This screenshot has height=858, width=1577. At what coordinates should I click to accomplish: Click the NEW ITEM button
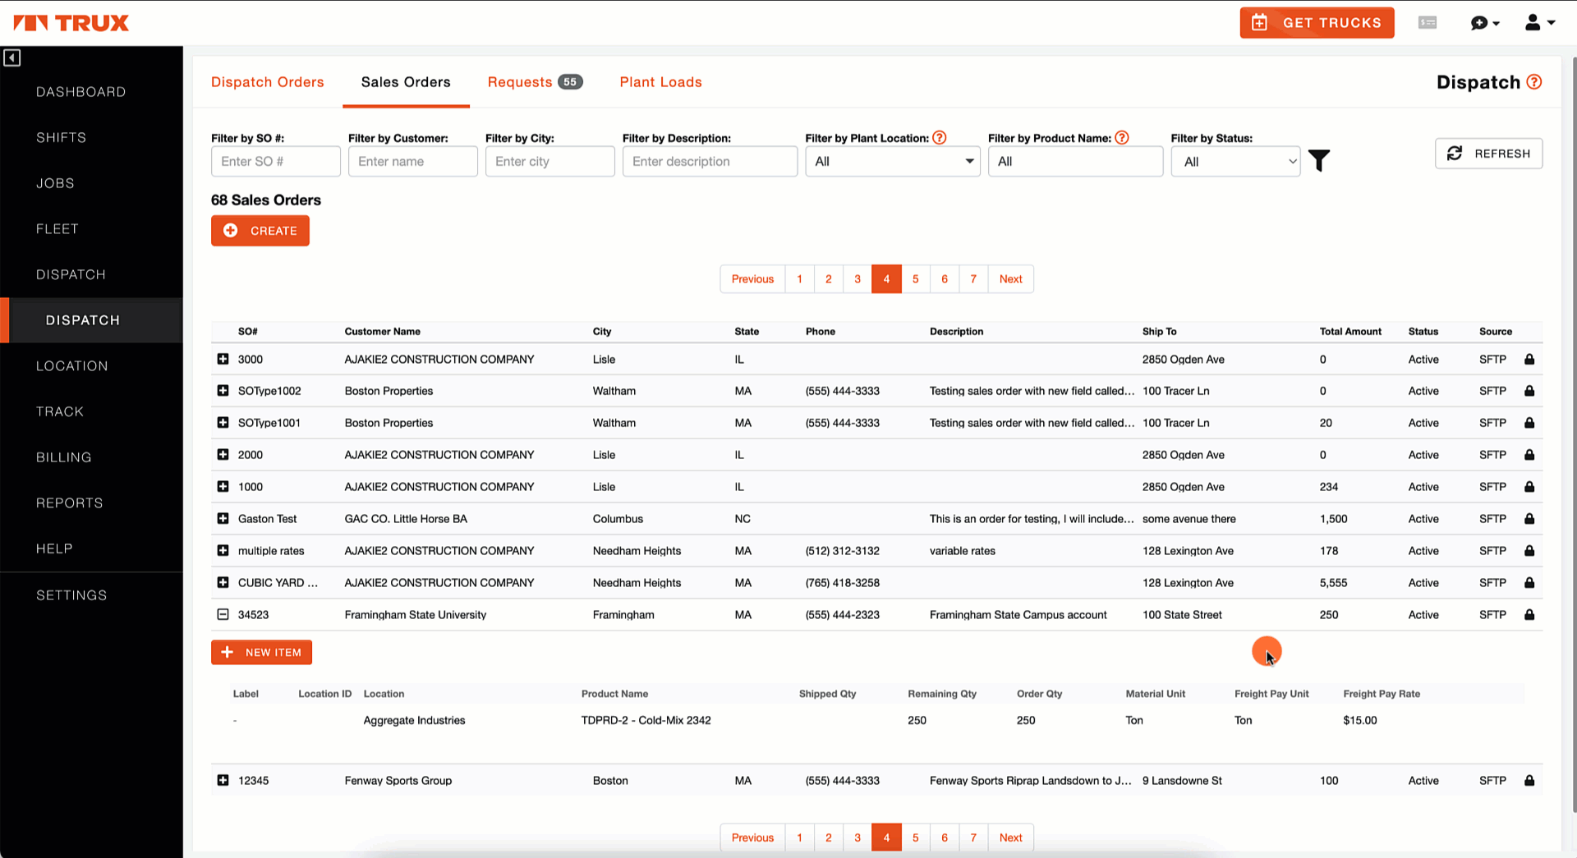[x=261, y=653]
